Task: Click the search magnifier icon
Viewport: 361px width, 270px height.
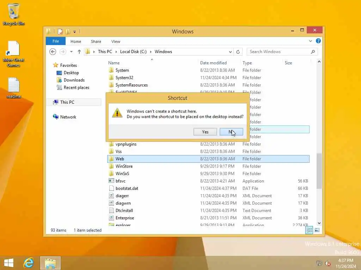Action: [x=313, y=52]
